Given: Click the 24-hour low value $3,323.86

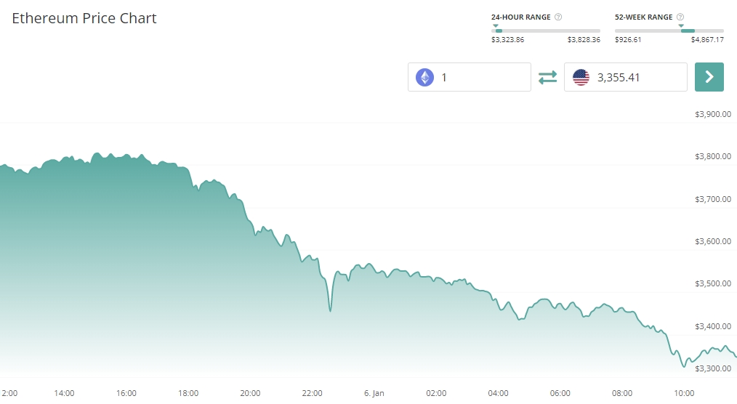Looking at the screenshot, I should click(510, 40).
